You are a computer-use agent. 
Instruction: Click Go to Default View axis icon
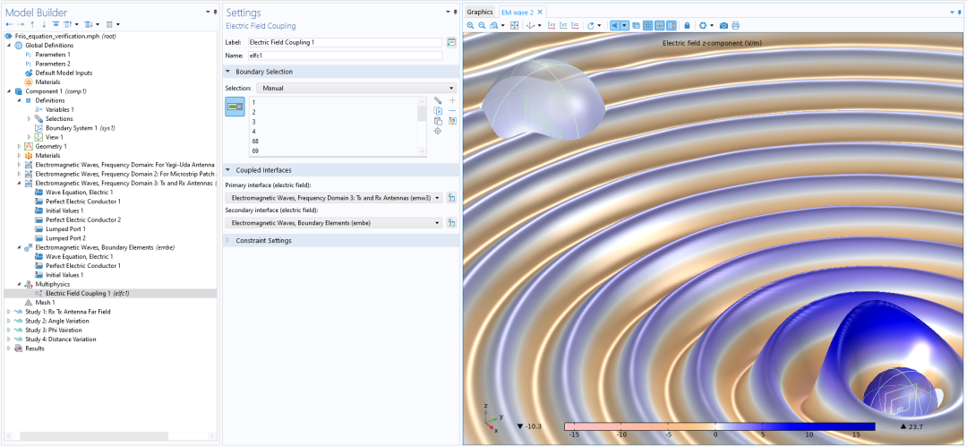[x=530, y=25]
